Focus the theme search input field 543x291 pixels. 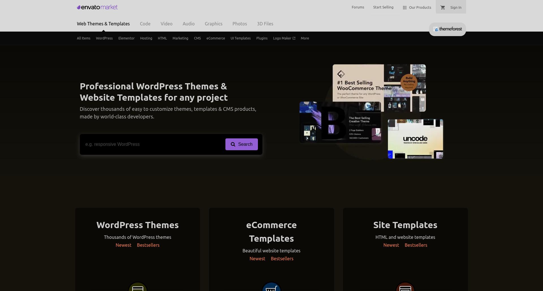pyautogui.click(x=153, y=144)
